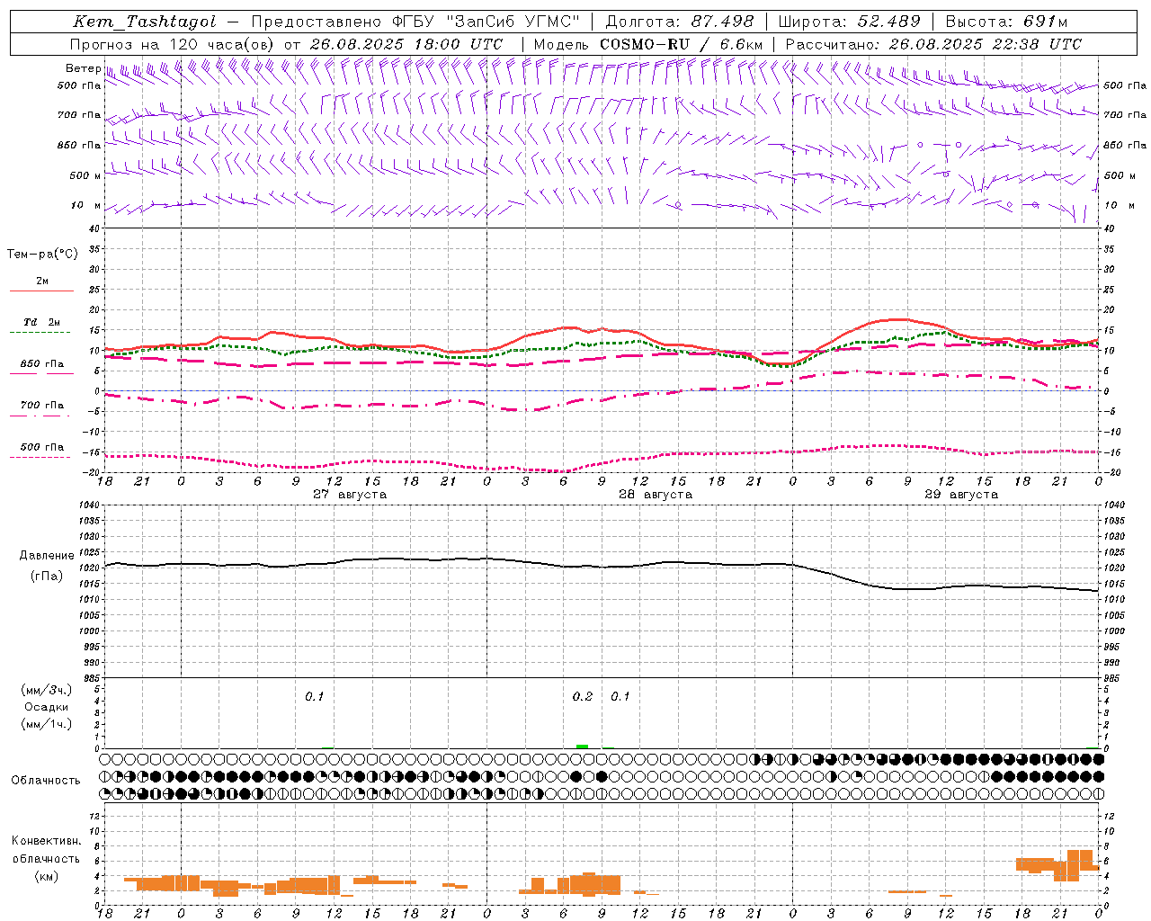Click the 'Модель COSMO-RU / 6.6км' label
Image resolution: width=1151 pixels, height=921 pixels.
click(x=648, y=44)
